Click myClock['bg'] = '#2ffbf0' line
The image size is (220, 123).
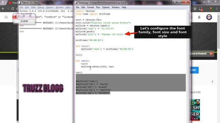coord(93,93)
